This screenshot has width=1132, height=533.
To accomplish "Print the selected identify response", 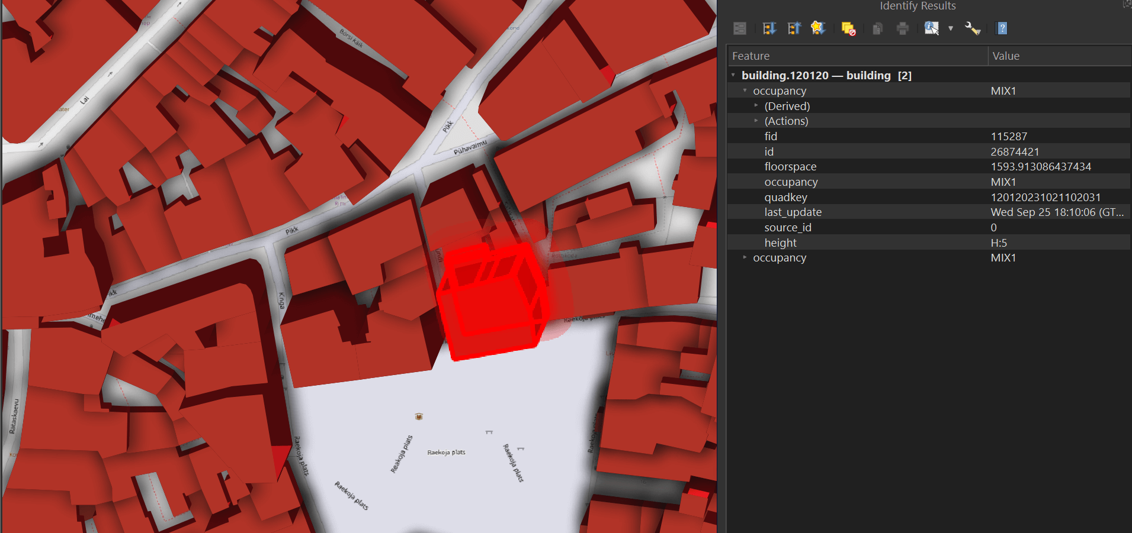I will pos(903,28).
